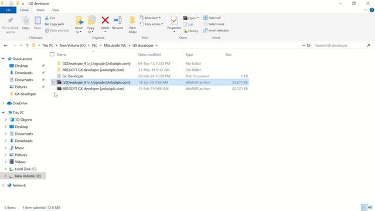The height and width of the screenshot is (211, 375).
Task: Open the Move to menu
Action: tap(79, 25)
